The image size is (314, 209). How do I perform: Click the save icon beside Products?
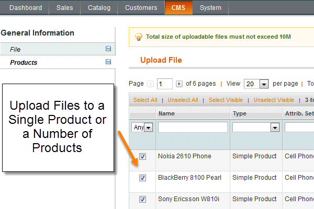(108, 62)
